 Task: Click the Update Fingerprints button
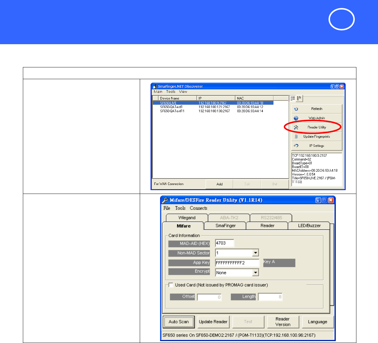click(x=316, y=136)
